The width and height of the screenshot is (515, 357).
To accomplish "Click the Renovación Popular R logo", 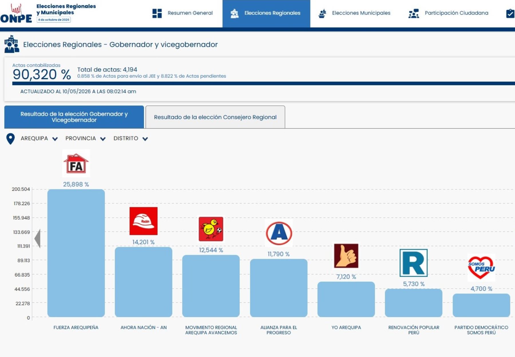I will pos(414,263).
